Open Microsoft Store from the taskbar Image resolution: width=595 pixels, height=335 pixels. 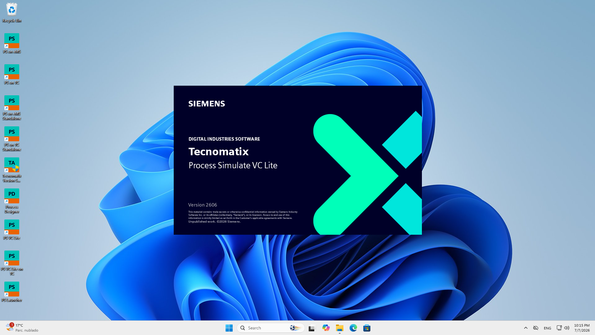click(x=367, y=328)
